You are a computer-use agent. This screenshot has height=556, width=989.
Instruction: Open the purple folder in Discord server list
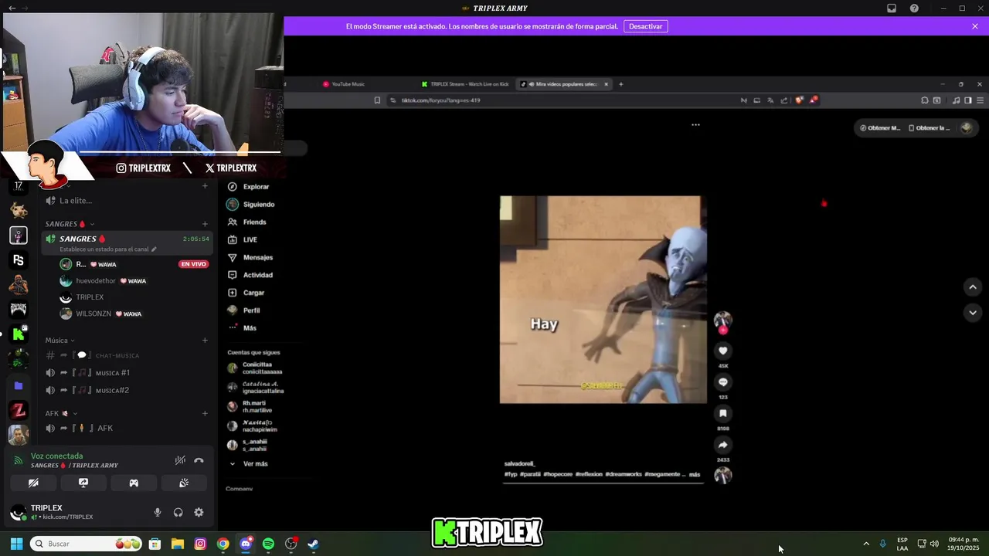pyautogui.click(x=19, y=385)
